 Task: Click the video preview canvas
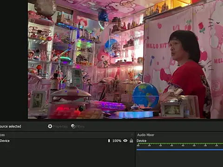(x=125, y=59)
